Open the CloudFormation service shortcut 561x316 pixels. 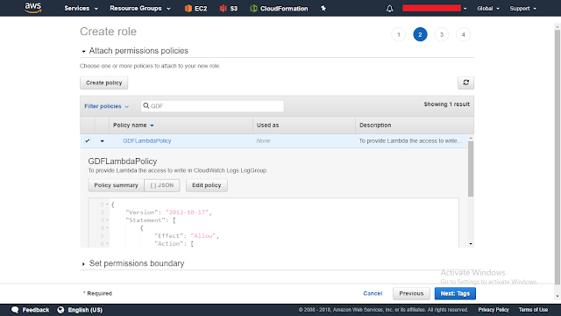(279, 8)
